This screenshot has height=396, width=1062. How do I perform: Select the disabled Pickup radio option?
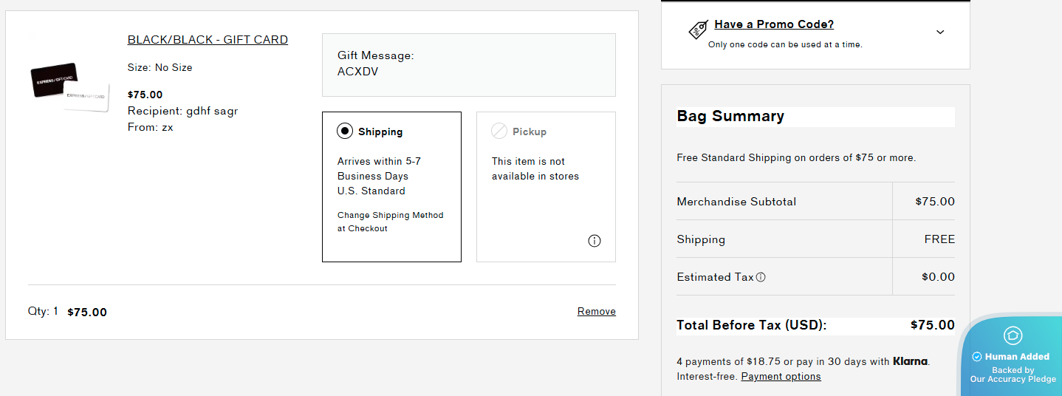coord(500,132)
